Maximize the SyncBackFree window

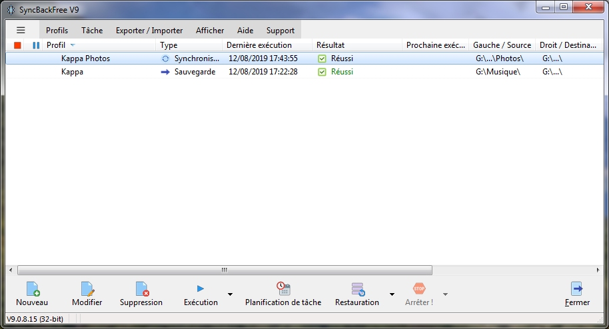point(564,7)
